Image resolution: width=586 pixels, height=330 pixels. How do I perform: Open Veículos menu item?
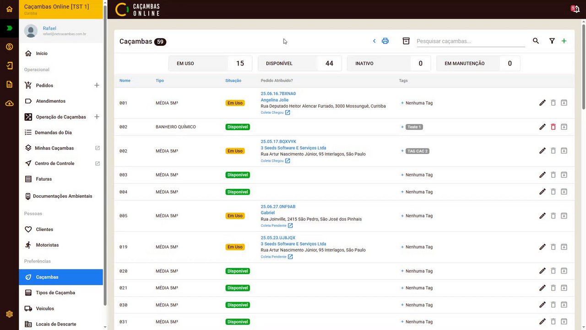tap(61, 308)
